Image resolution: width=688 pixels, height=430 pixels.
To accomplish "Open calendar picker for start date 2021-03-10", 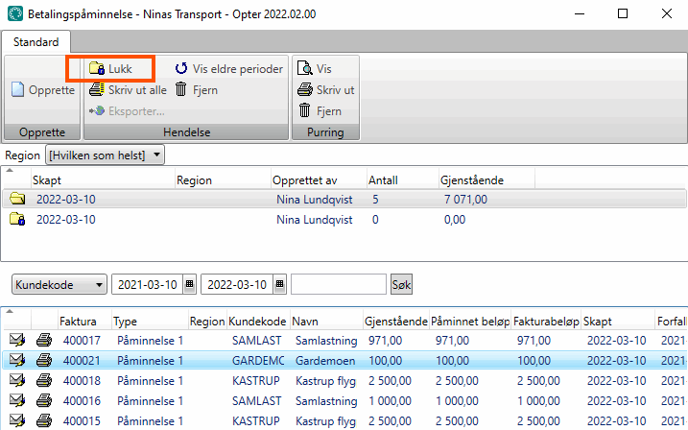I will pos(189,285).
